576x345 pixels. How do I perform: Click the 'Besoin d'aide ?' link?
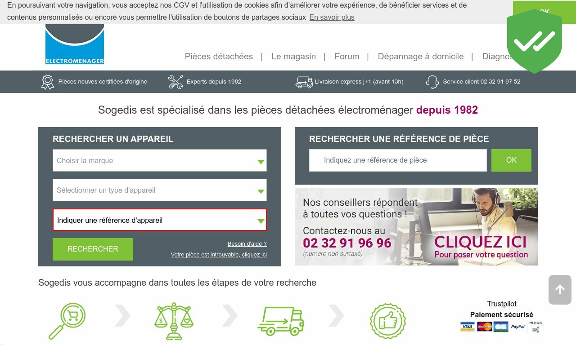pos(247,244)
